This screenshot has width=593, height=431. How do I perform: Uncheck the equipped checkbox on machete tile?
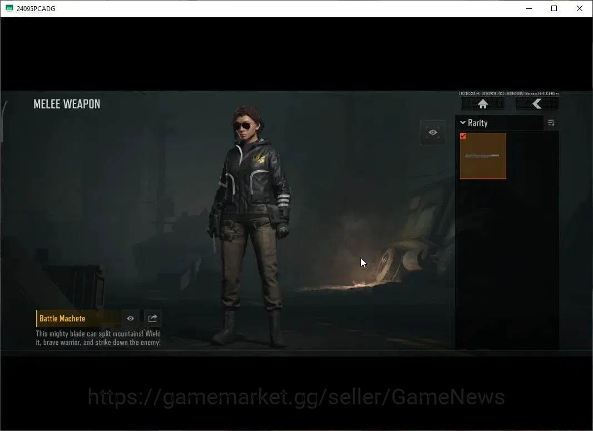(x=463, y=136)
